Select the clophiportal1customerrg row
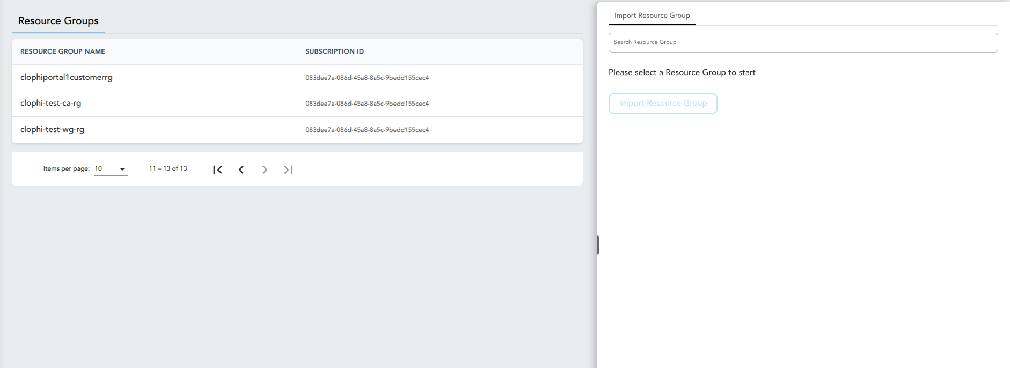This screenshot has width=1010, height=368. [x=297, y=78]
